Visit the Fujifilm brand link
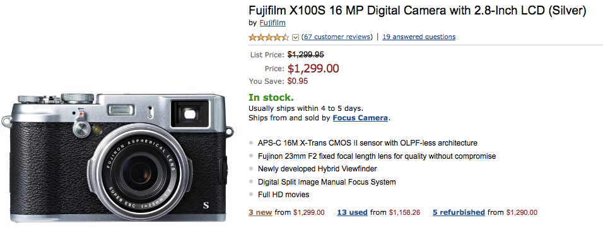The width and height of the screenshot is (603, 230). [272, 23]
